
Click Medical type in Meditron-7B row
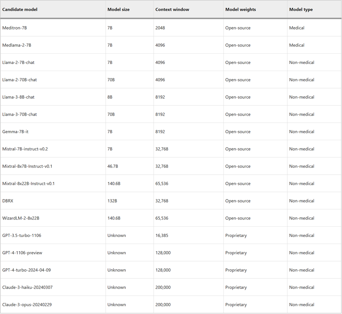click(x=297, y=28)
